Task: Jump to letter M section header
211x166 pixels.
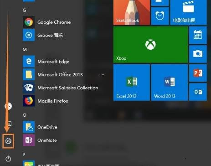Action: tap(25, 50)
